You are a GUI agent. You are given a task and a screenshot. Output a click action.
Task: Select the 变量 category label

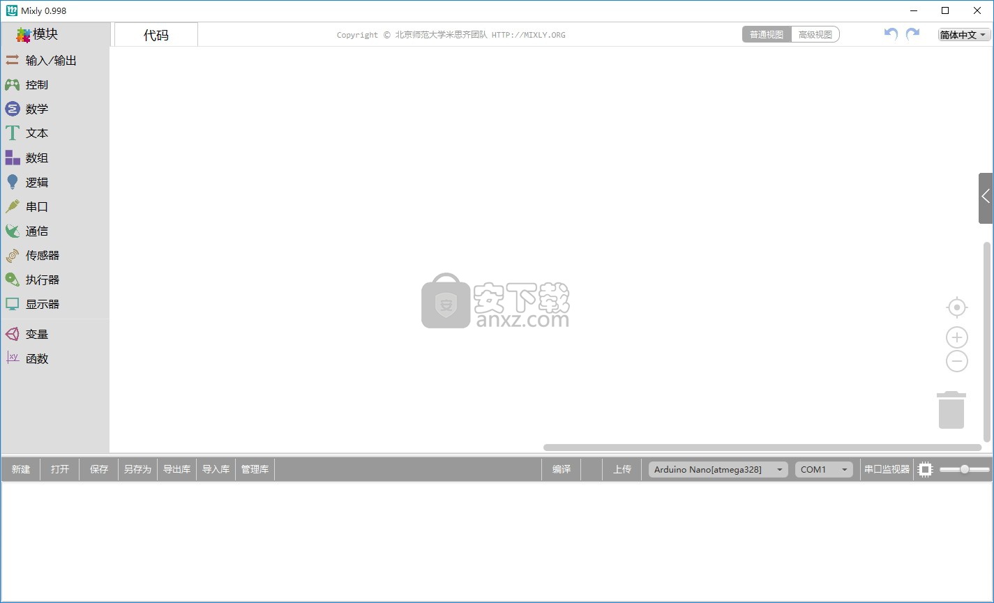point(37,335)
